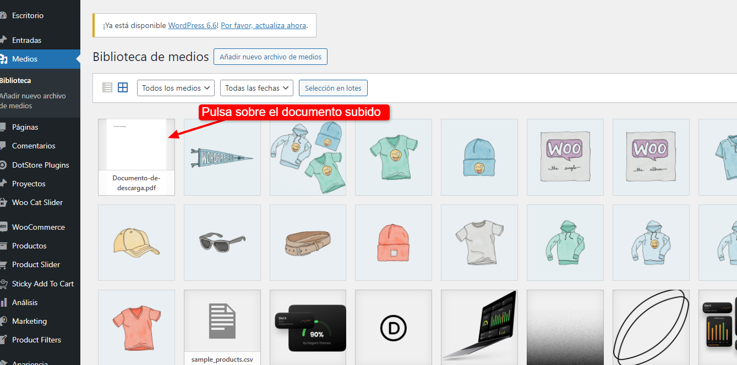Select the blue beanie thumbnail

point(479,157)
